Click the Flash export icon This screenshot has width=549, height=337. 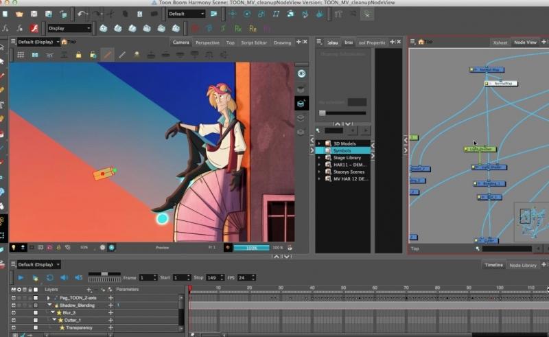(x=34, y=28)
